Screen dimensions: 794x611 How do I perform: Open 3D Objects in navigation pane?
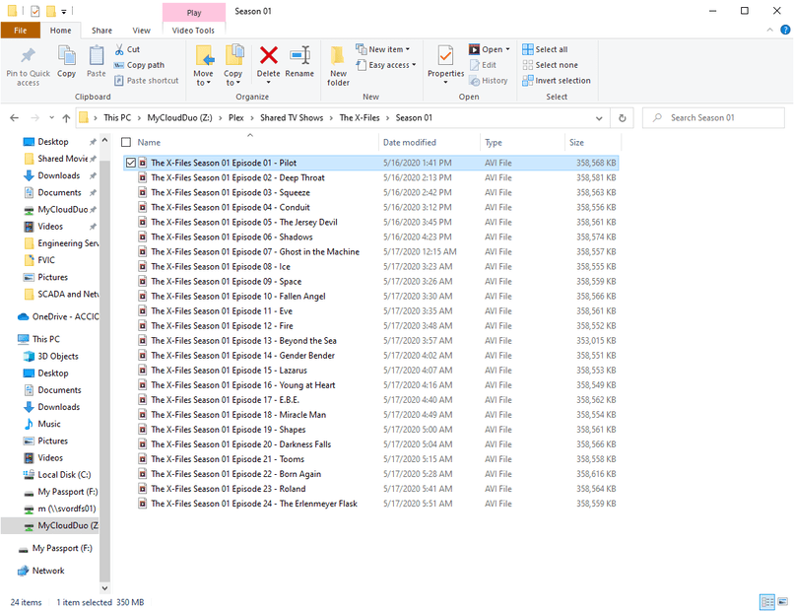coord(58,356)
